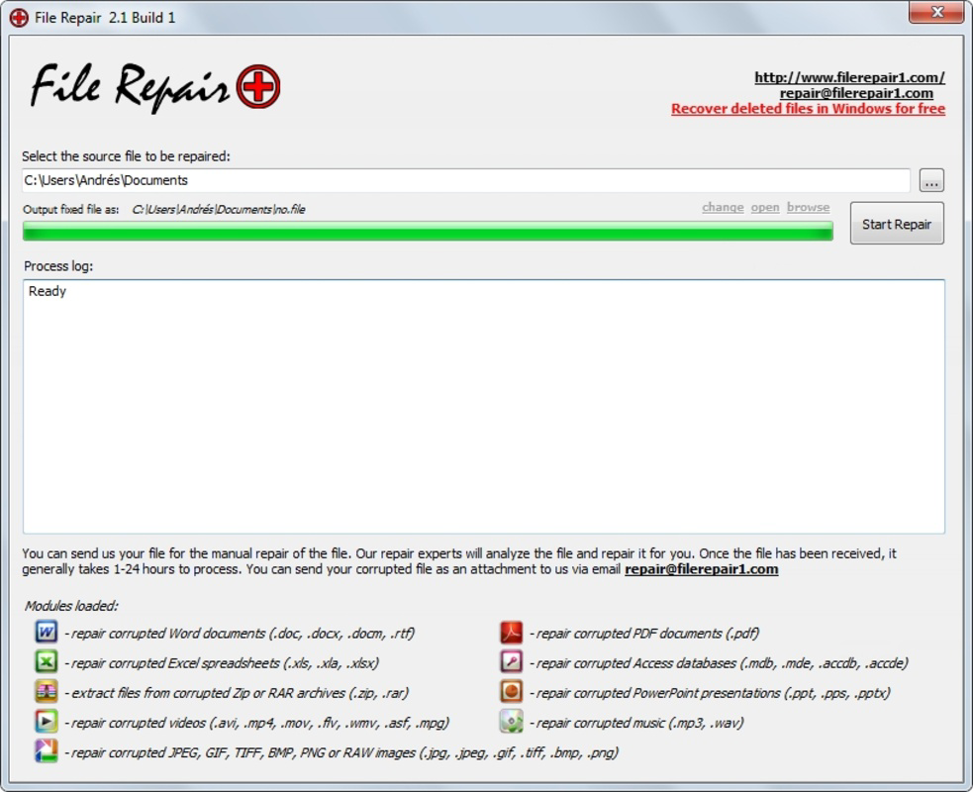Image resolution: width=973 pixels, height=792 pixels.
Task: Click the Access databases module icon
Action: [x=512, y=661]
